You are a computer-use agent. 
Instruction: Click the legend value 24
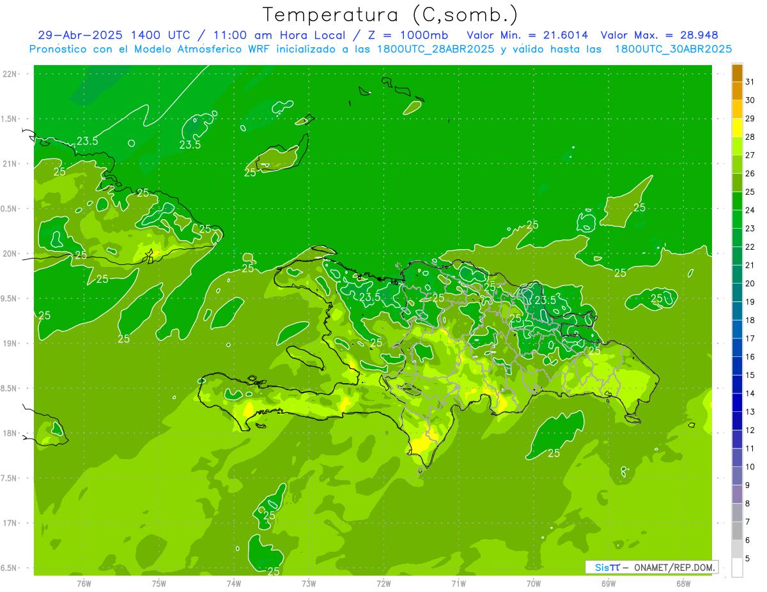[750, 210]
